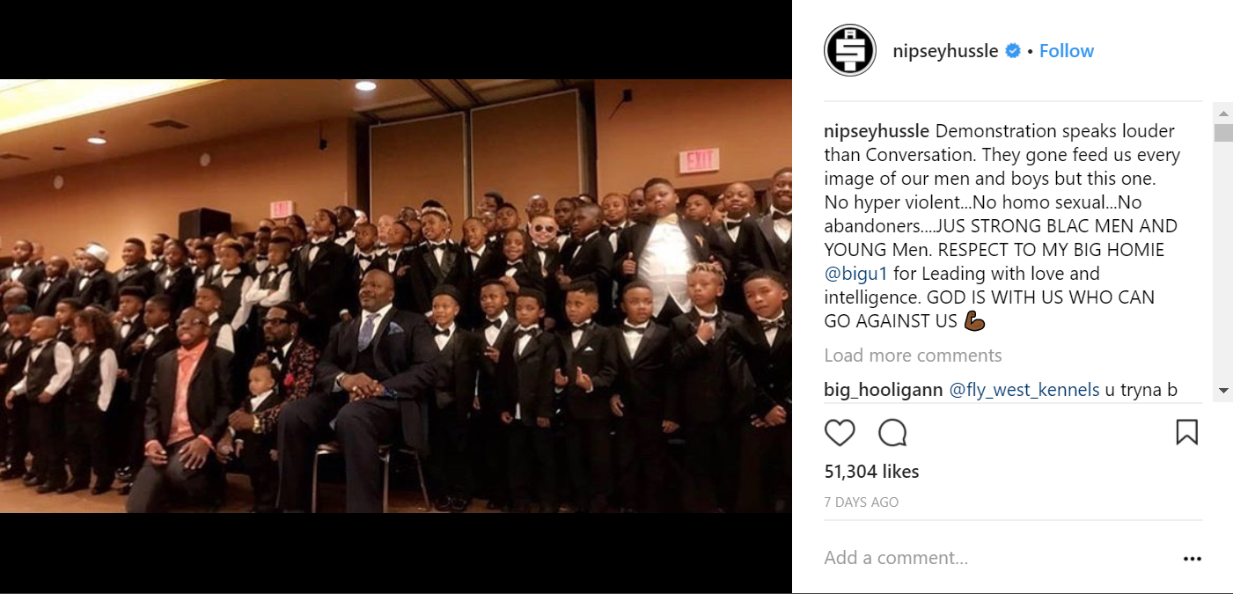The width and height of the screenshot is (1233, 594).
Task: View the 51,304 likes list
Action: point(871,472)
